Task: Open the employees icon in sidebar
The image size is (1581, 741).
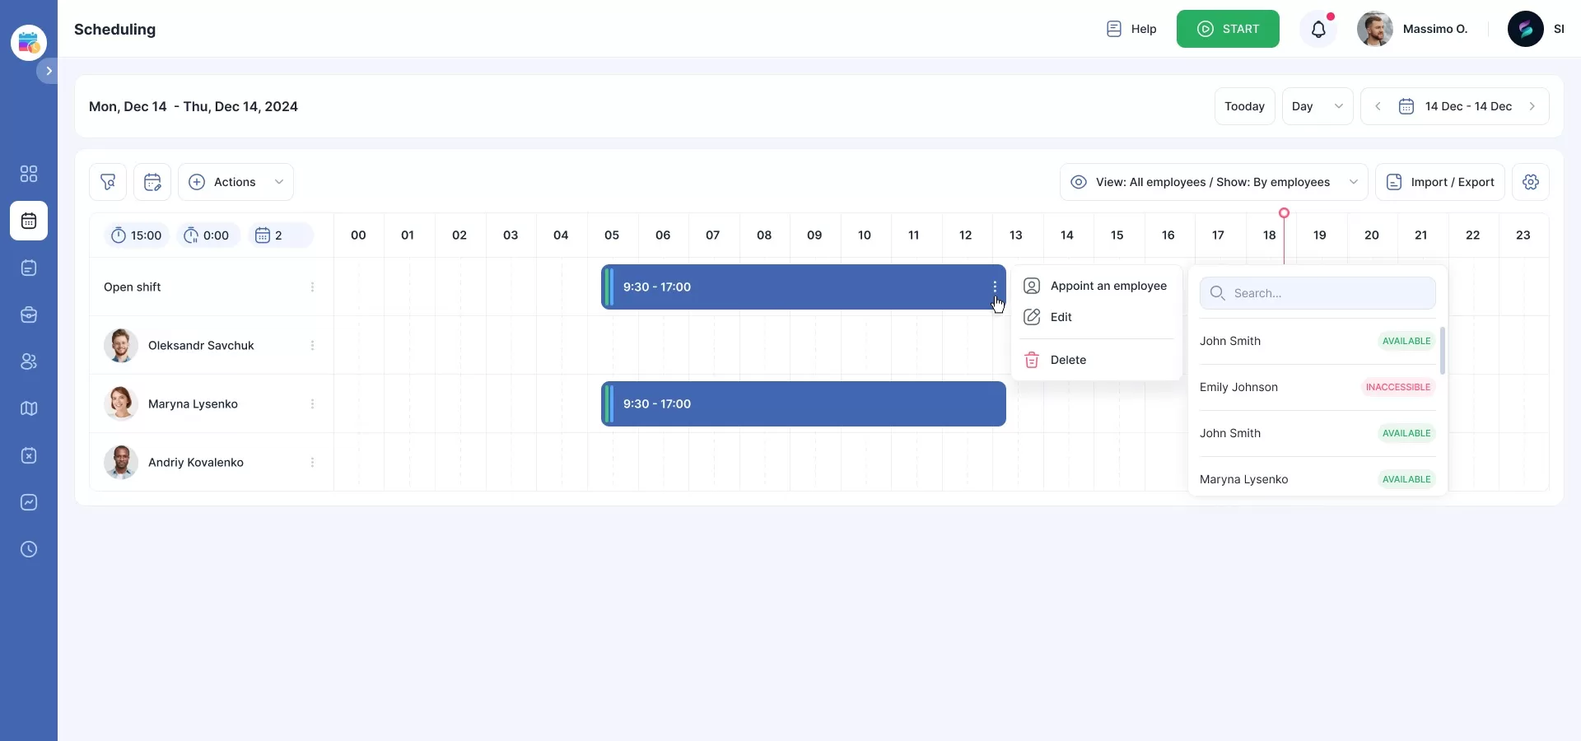Action: (x=29, y=361)
